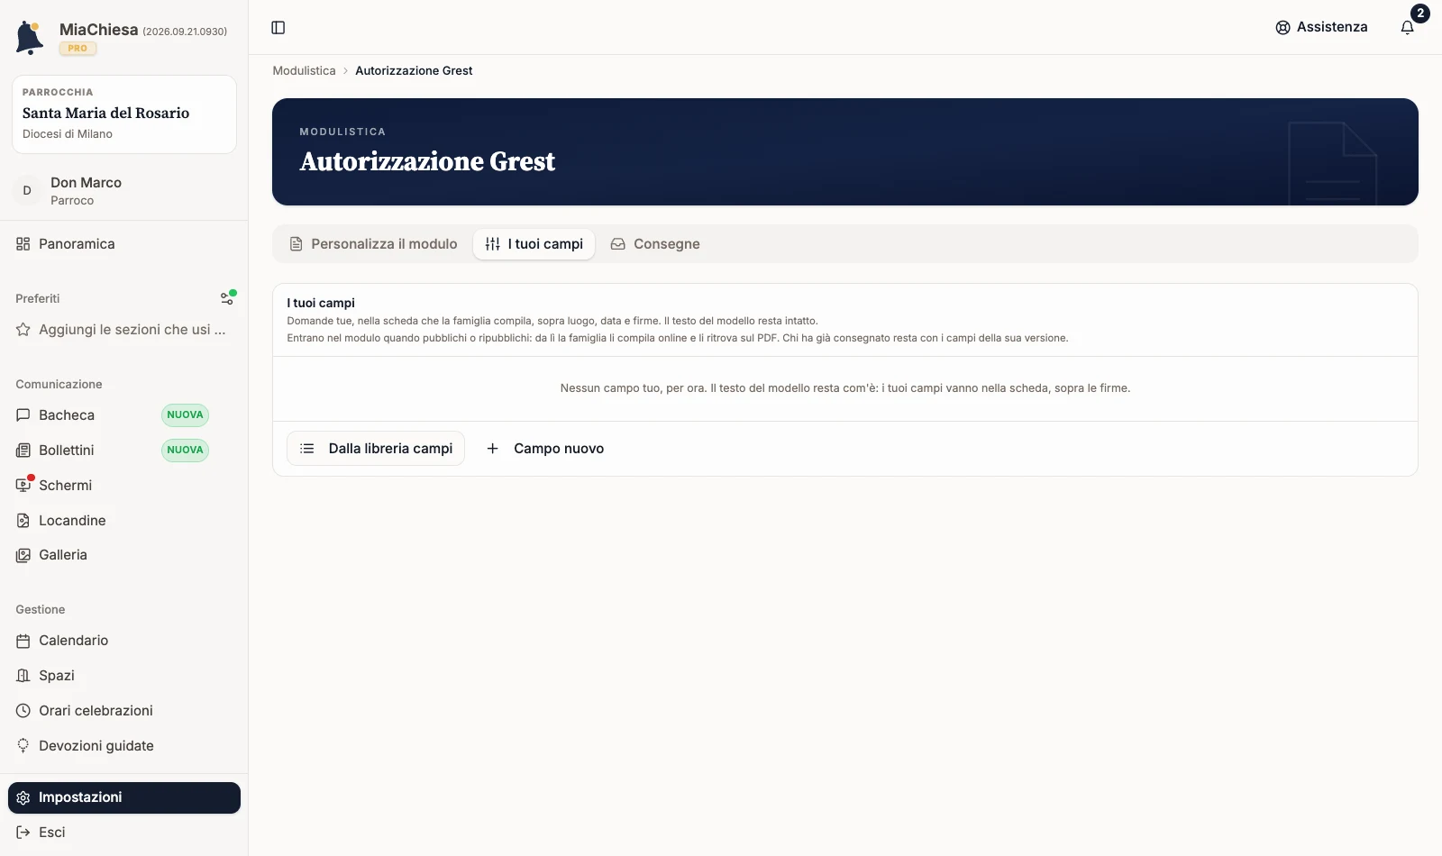Click the Panoramica grid icon

tap(23, 244)
